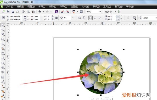Open the Arrange menu
The height and width of the screenshot is (100, 157).
point(52,7)
